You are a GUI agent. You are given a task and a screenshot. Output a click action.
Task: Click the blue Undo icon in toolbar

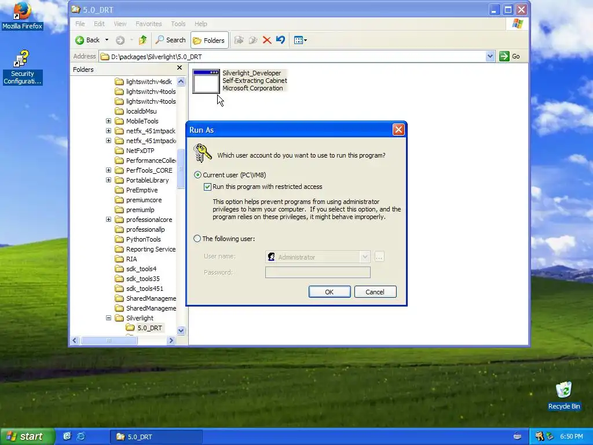point(281,40)
